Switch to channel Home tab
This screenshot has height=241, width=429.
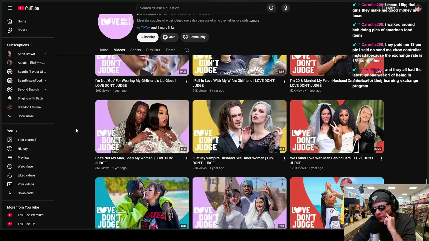103,50
